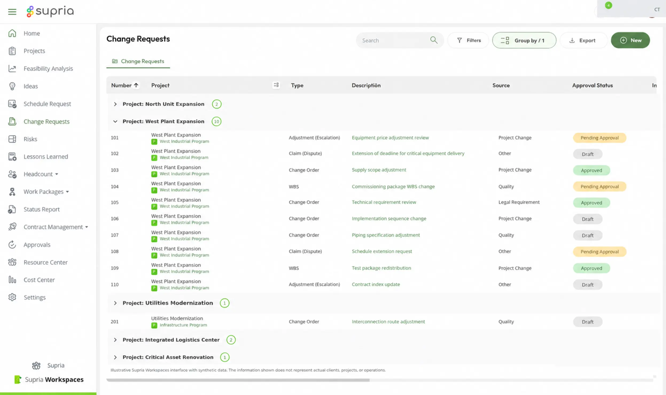
Task: Open the Status Report icon
Action: [x=12, y=209]
